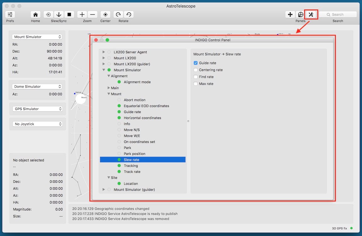Screen dimensions: 362x236
Task: Click the Dec value 90:00:00
Action: coord(54,51)
